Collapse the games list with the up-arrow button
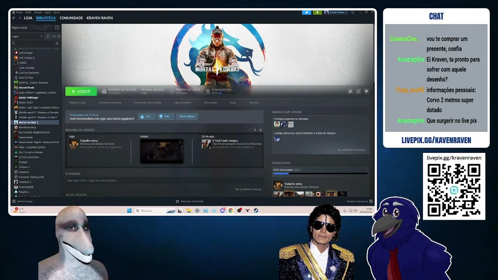Screen dimensions: 498x280 (x=48, y=36)
